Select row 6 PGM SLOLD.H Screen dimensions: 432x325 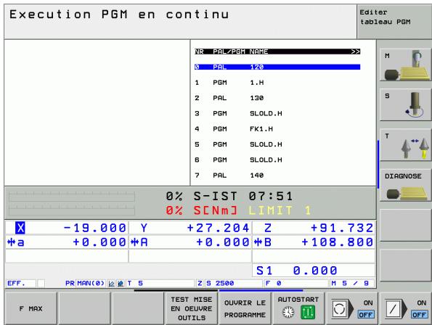(x=277, y=160)
